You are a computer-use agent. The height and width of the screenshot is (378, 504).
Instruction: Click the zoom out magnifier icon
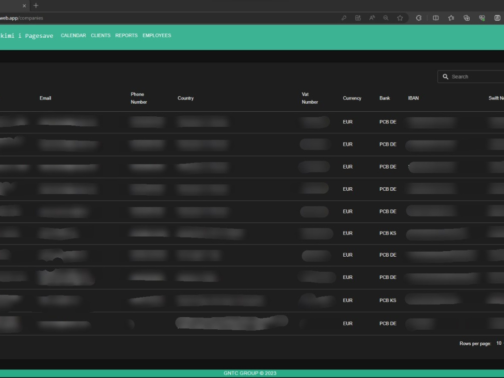[386, 18]
